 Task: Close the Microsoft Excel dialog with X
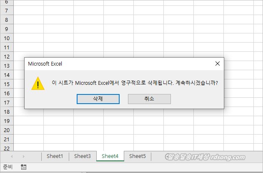217,64
